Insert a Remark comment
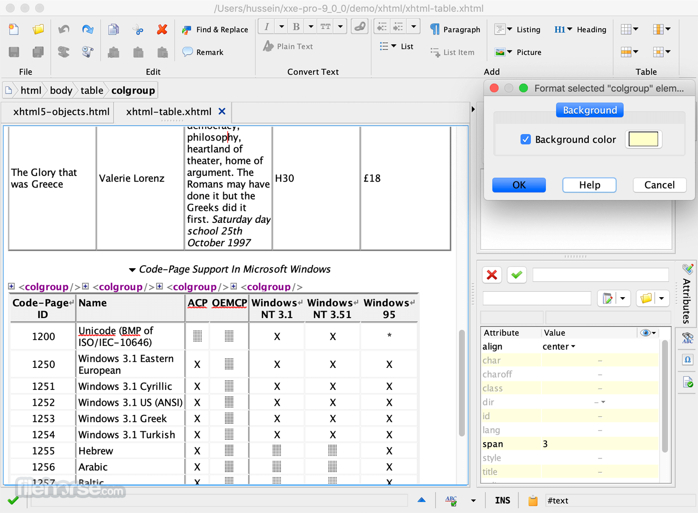The width and height of the screenshot is (698, 513). (x=203, y=52)
